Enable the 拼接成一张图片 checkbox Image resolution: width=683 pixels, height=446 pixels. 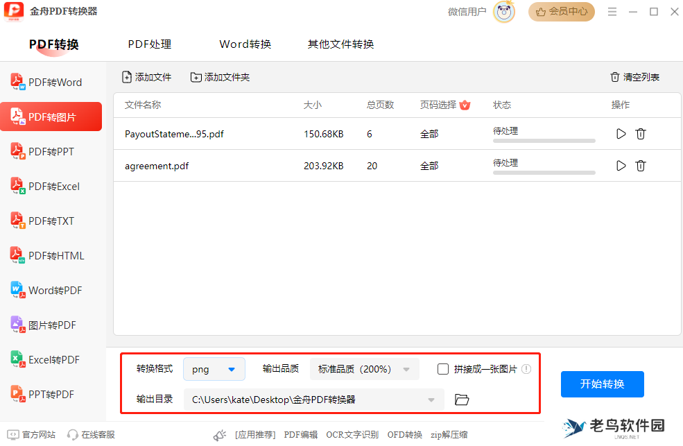[443, 369]
